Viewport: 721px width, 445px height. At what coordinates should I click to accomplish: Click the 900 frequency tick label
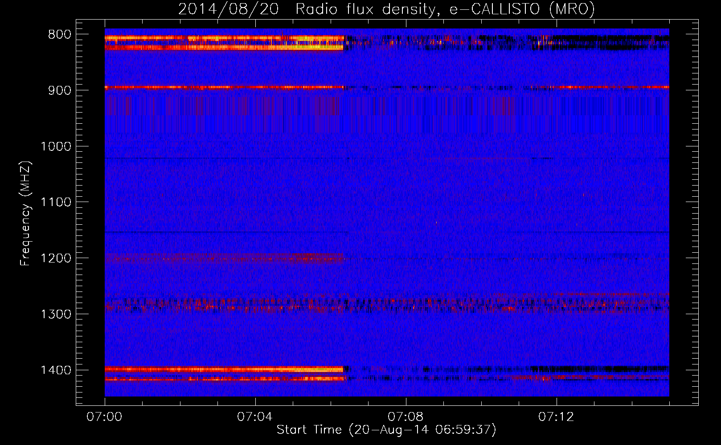point(59,91)
